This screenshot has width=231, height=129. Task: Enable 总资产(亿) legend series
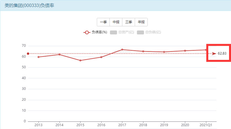[x=122, y=32]
